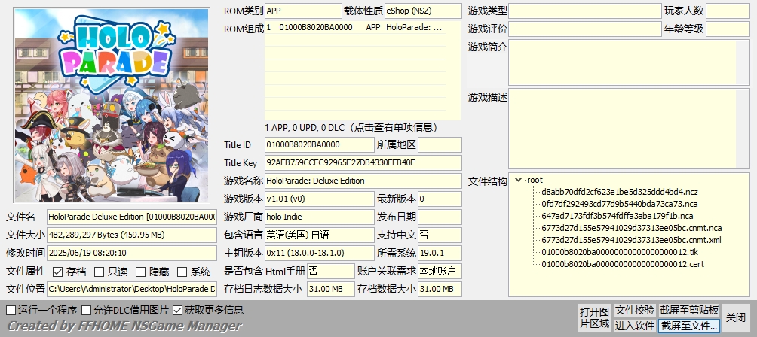Click the HoloParade game cover image
This screenshot has width=757, height=337.
tap(112, 105)
